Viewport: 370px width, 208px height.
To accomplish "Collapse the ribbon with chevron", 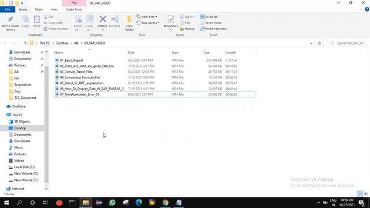I will [x=361, y=9].
